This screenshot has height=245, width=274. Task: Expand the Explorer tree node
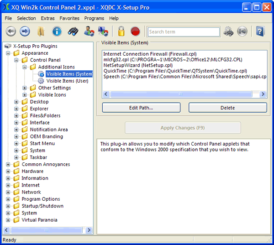[16, 109]
